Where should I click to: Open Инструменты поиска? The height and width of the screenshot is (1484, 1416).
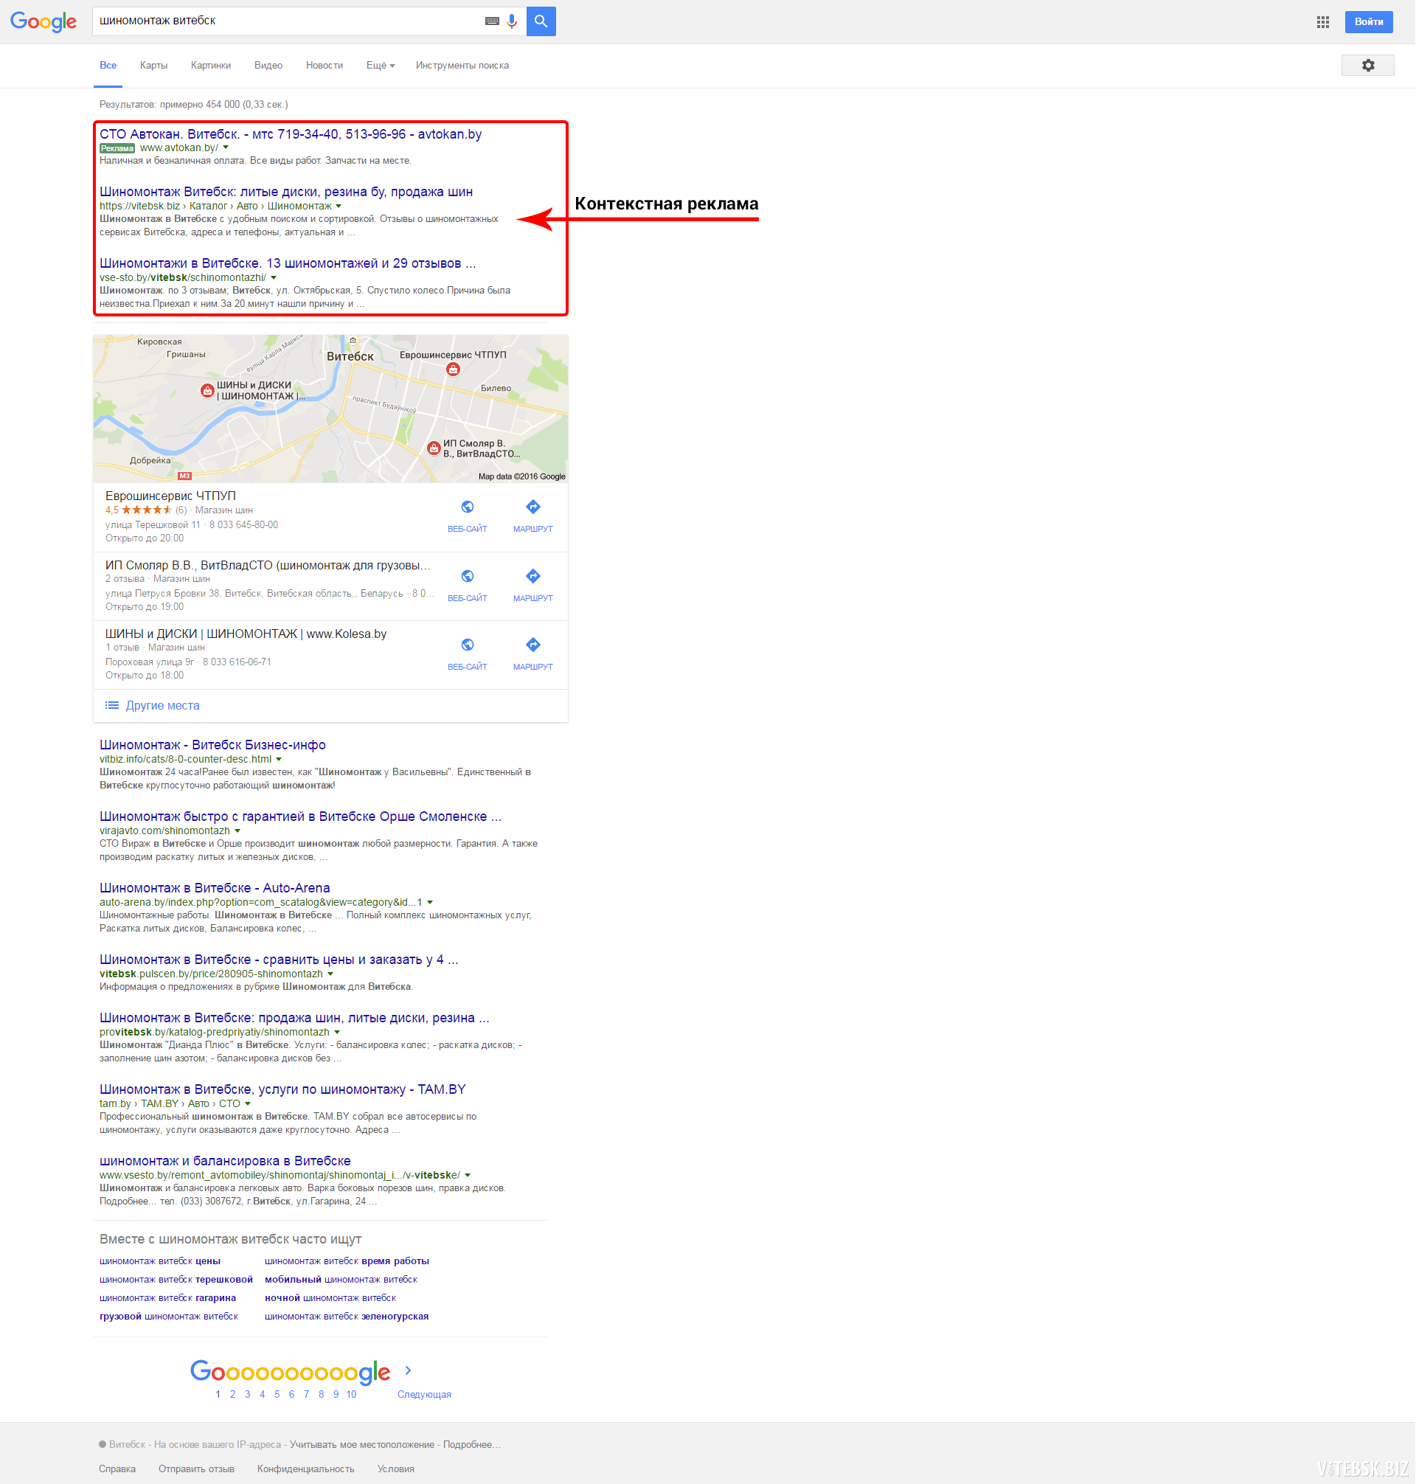462,66
